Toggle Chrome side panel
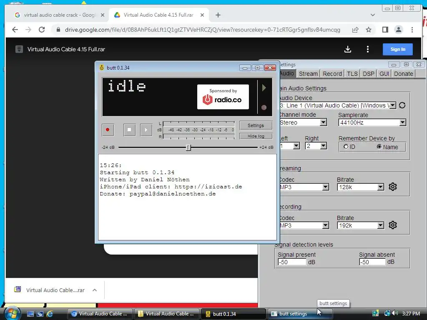The height and width of the screenshot is (320, 427). [385, 30]
